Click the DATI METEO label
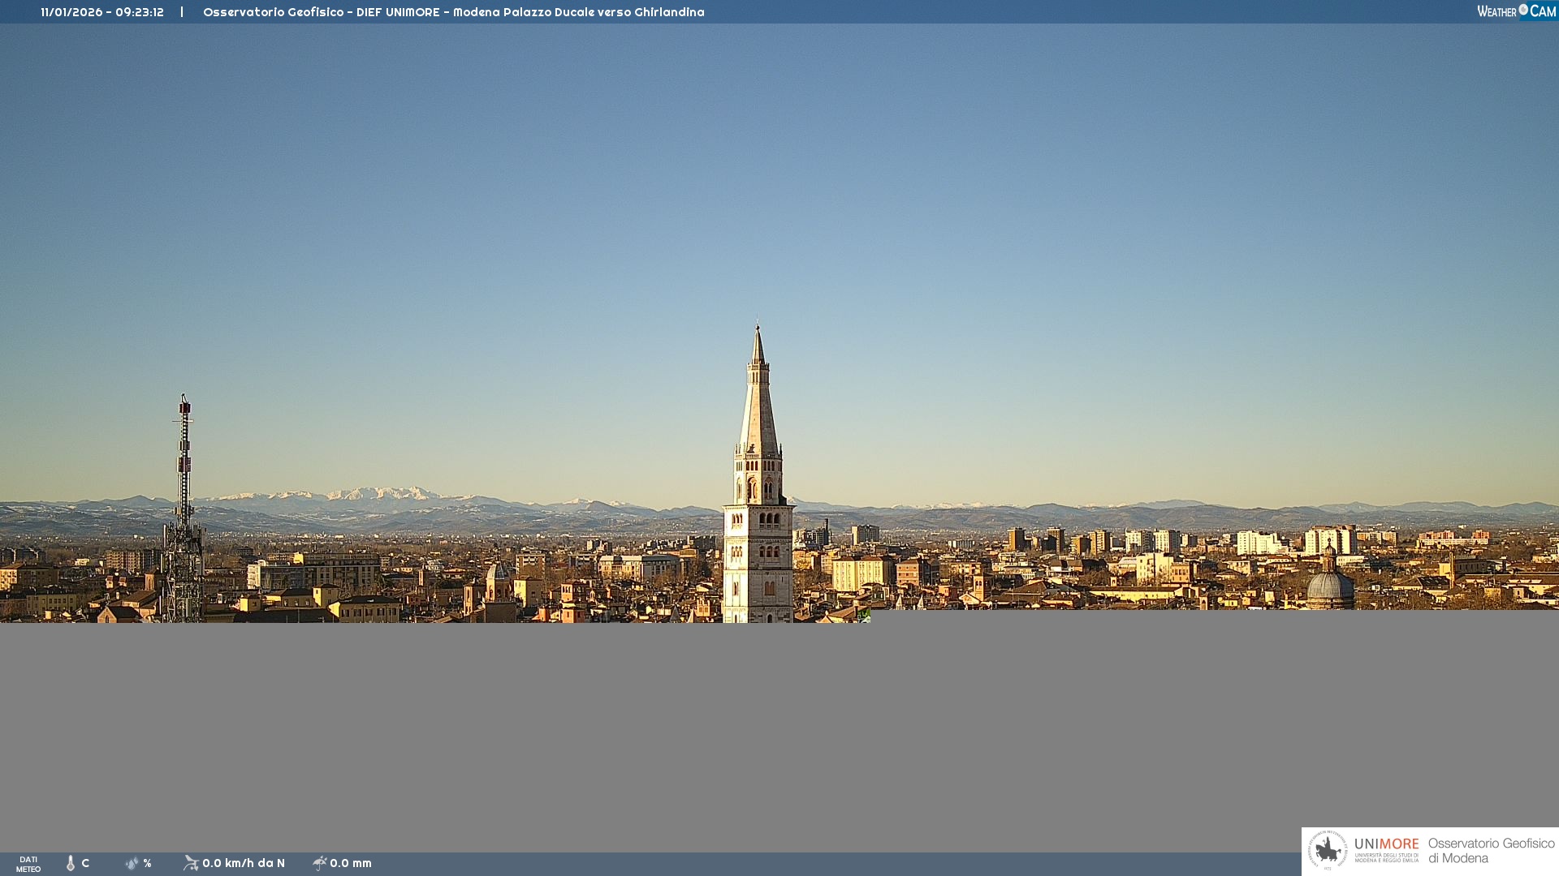This screenshot has height=876, width=1559. 28,864
